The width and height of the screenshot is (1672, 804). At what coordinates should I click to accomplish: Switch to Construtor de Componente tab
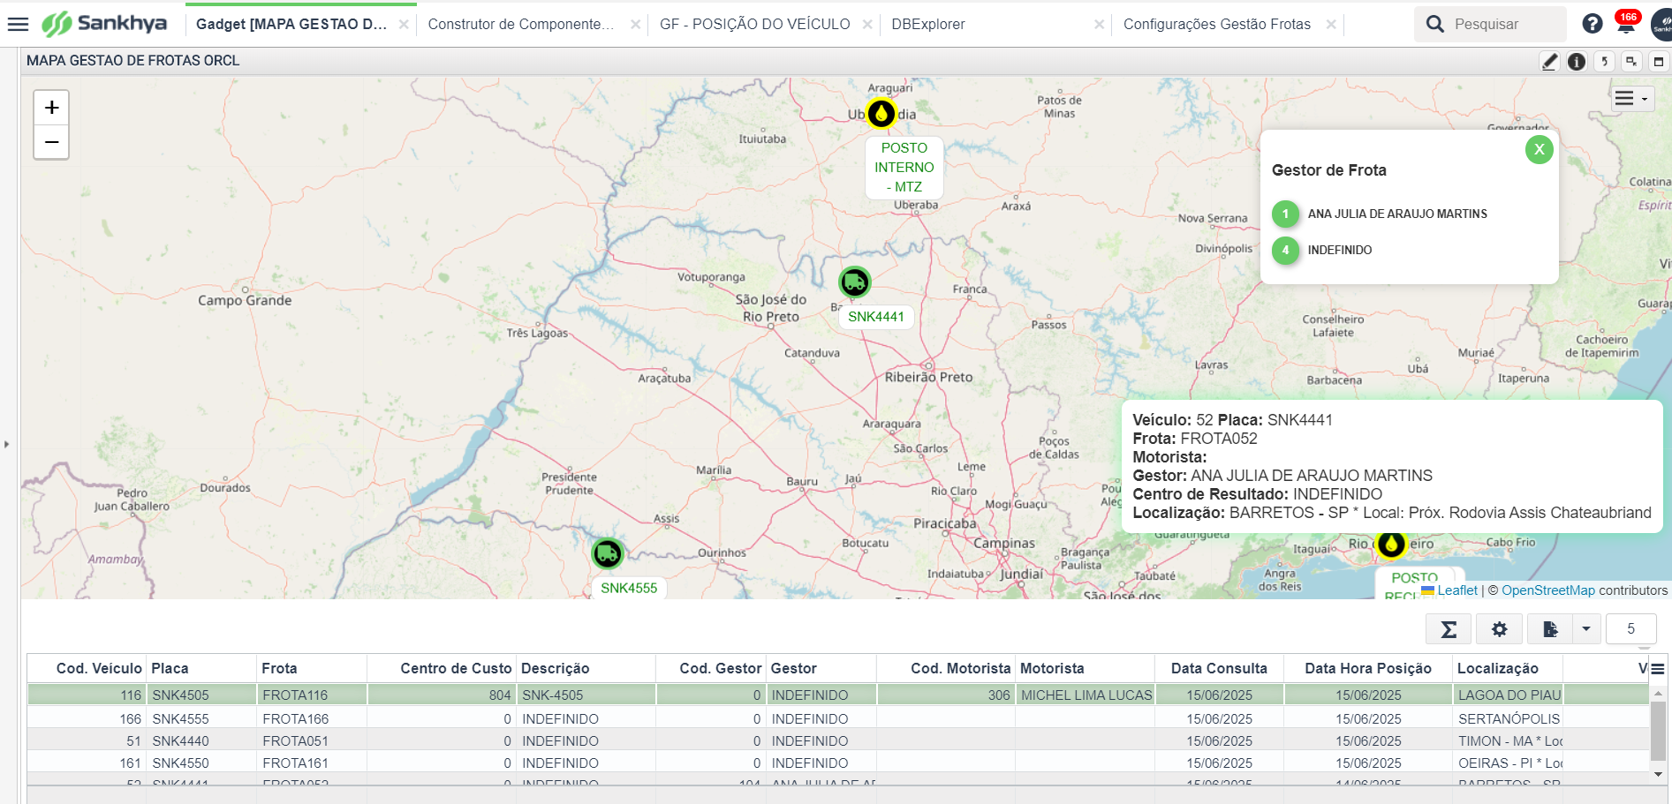point(521,25)
